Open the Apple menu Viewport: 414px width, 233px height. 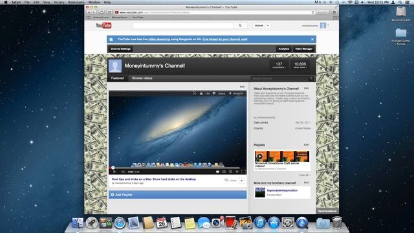5,2
